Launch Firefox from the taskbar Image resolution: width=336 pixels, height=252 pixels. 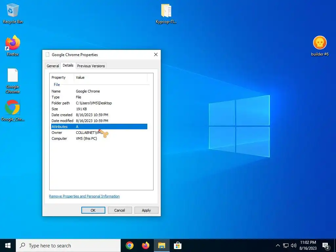(145, 245)
